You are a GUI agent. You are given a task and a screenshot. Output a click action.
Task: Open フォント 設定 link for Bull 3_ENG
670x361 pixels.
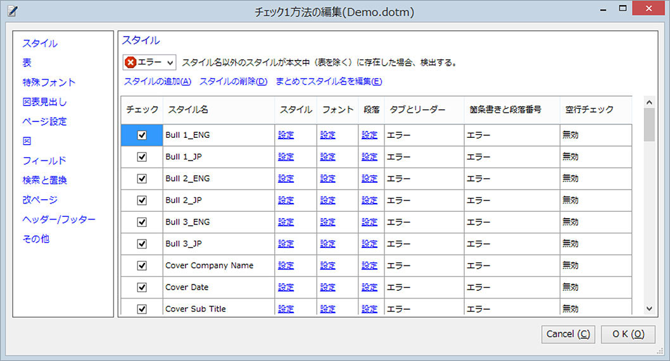pos(327,222)
